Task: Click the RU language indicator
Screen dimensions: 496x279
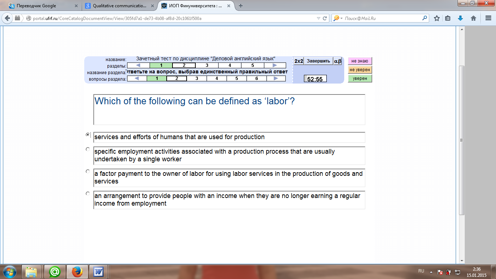Action: click(421, 271)
